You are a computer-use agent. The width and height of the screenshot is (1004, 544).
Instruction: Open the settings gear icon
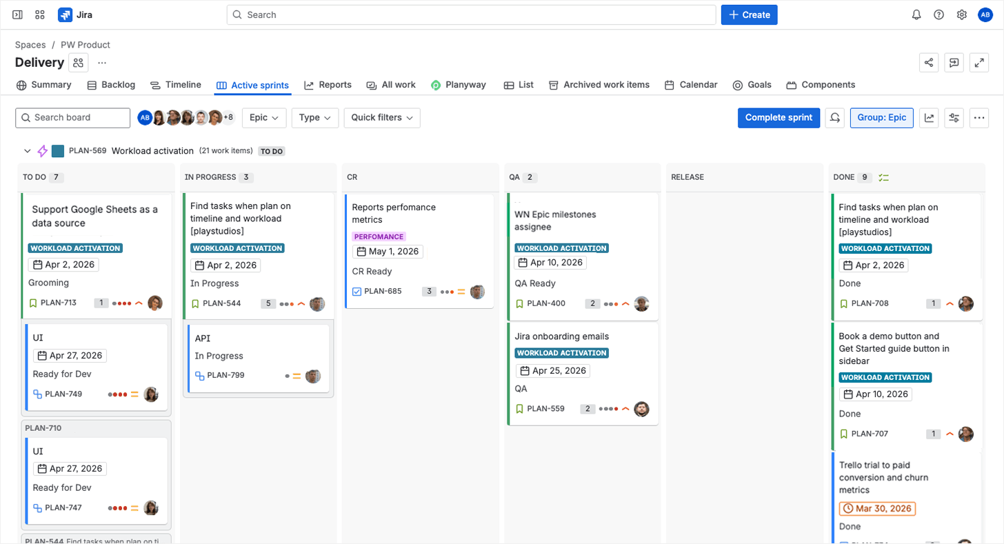[x=961, y=14]
